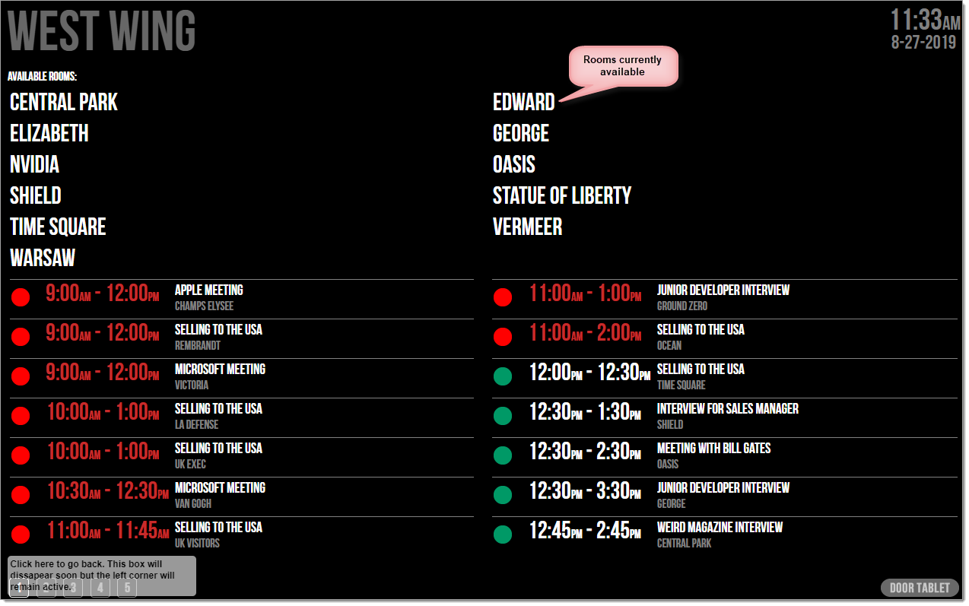Viewport: 969px width, 606px height.
Task: Click the West Wing title
Action: click(x=102, y=31)
